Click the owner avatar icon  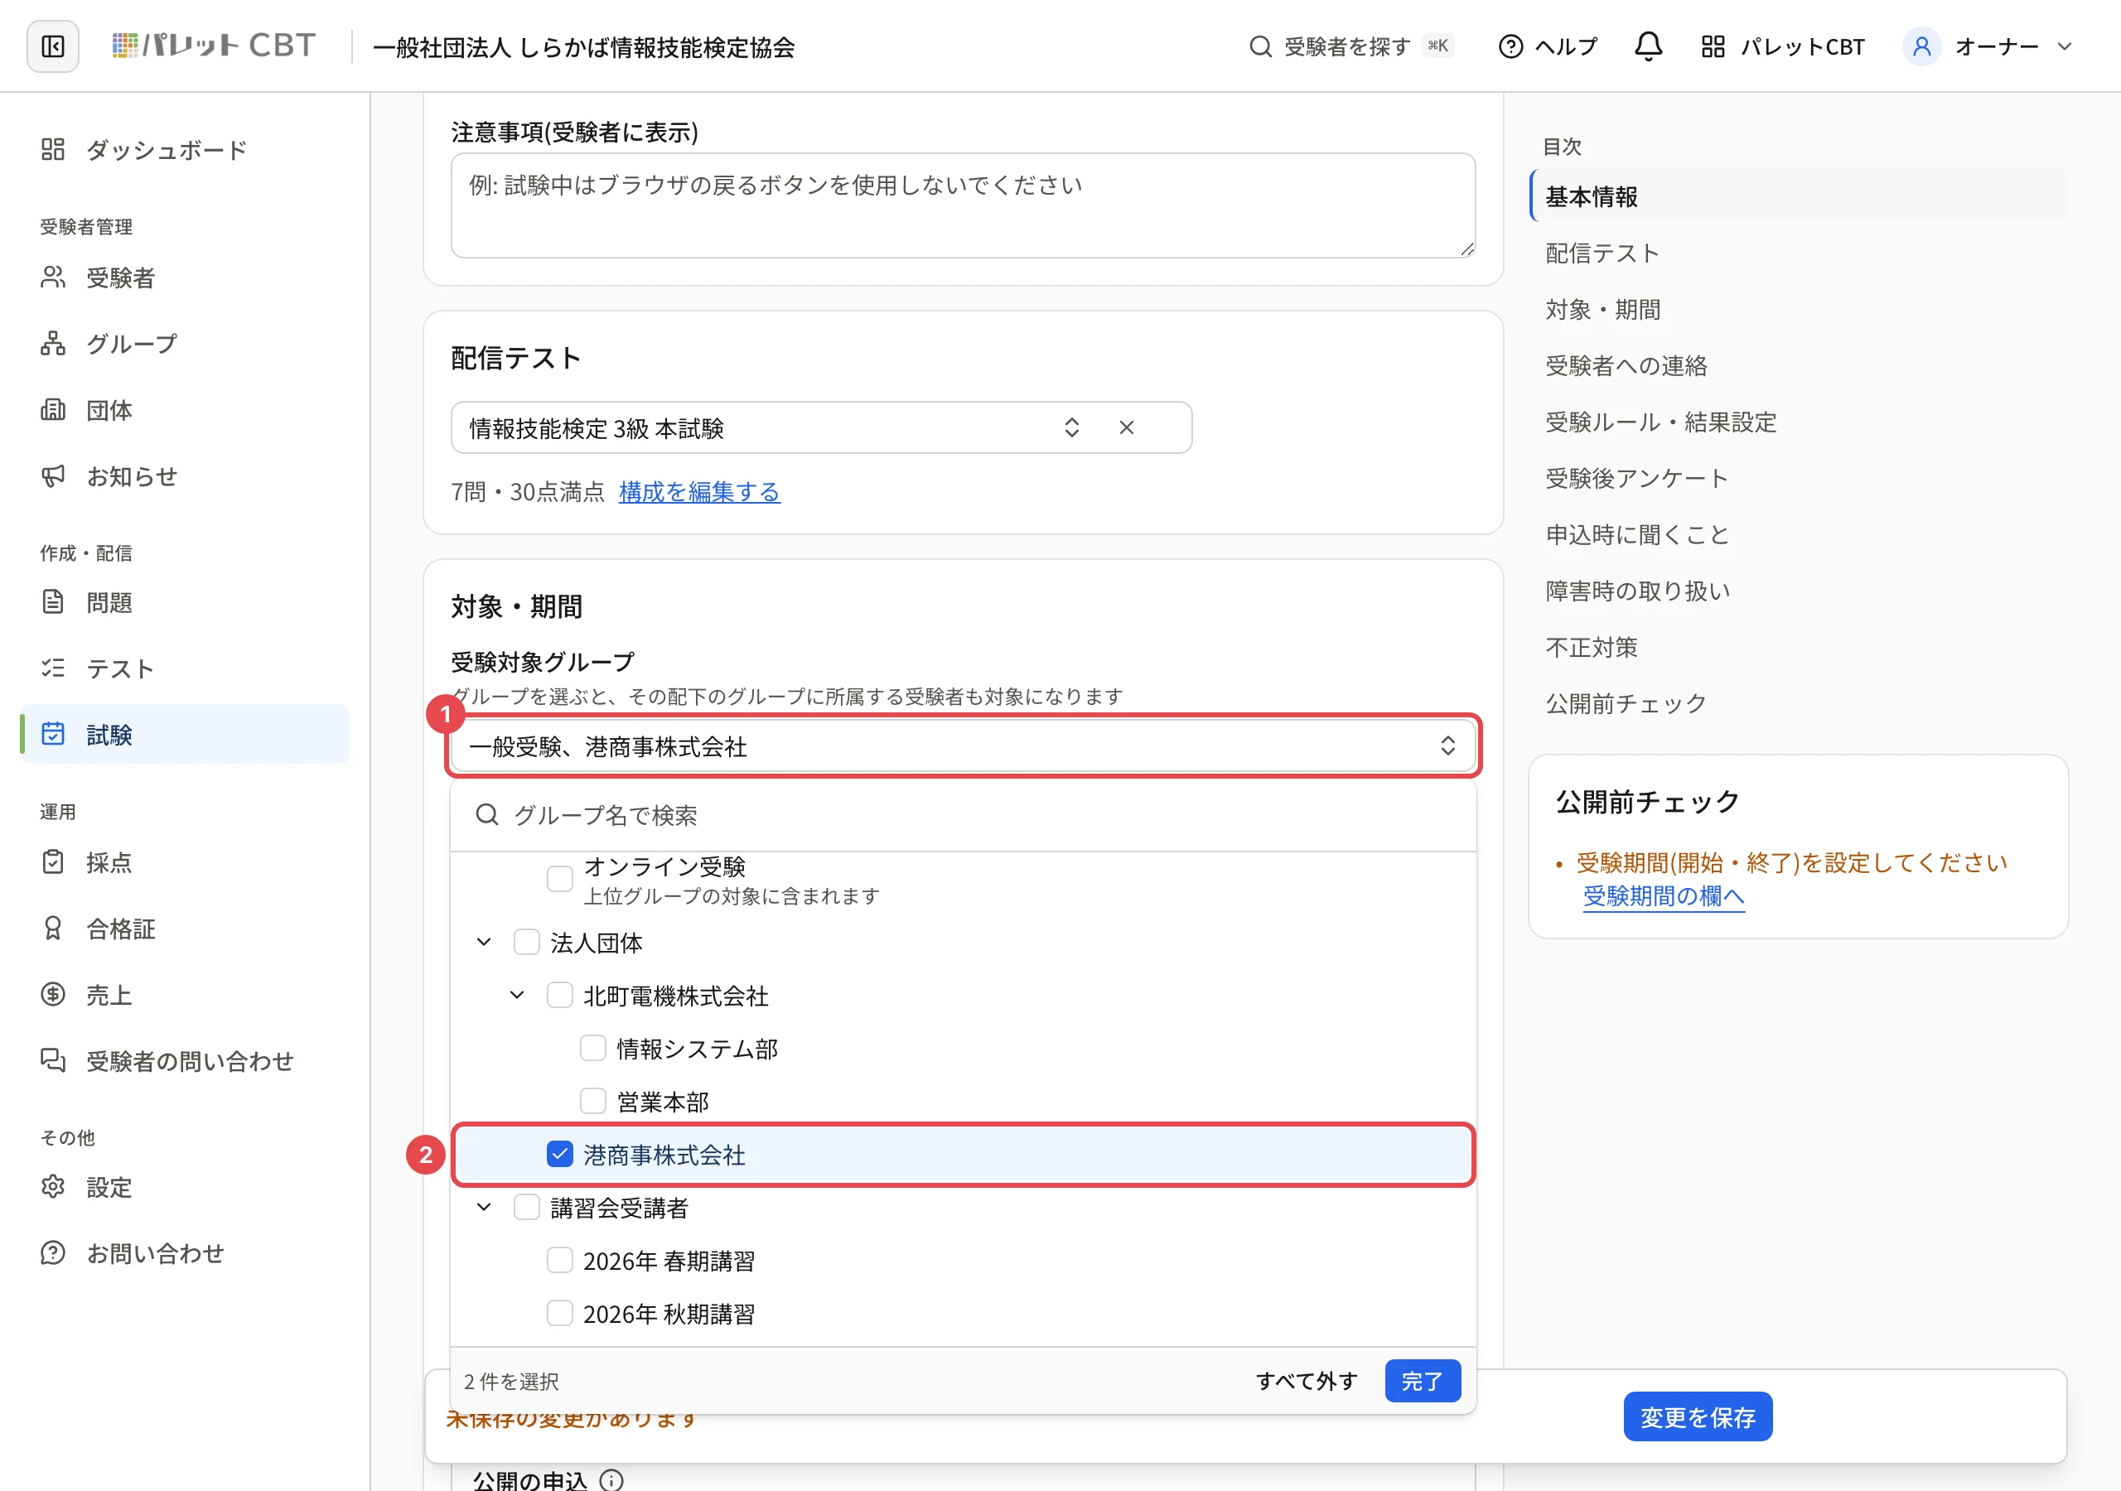coord(1921,46)
